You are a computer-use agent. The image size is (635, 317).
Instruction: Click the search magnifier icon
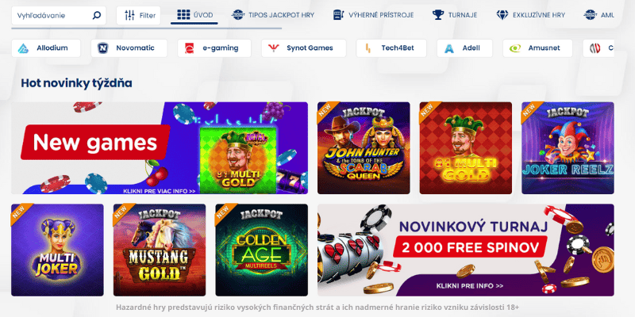click(x=96, y=16)
